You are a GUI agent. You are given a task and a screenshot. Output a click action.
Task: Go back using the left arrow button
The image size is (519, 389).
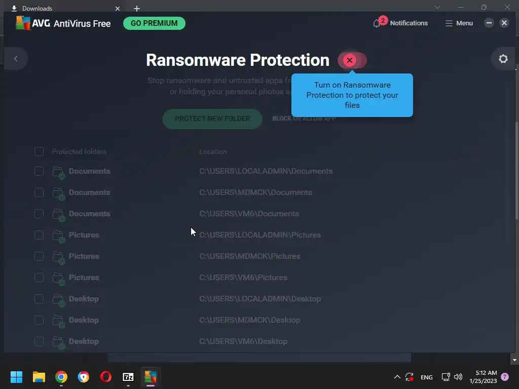[x=16, y=59]
